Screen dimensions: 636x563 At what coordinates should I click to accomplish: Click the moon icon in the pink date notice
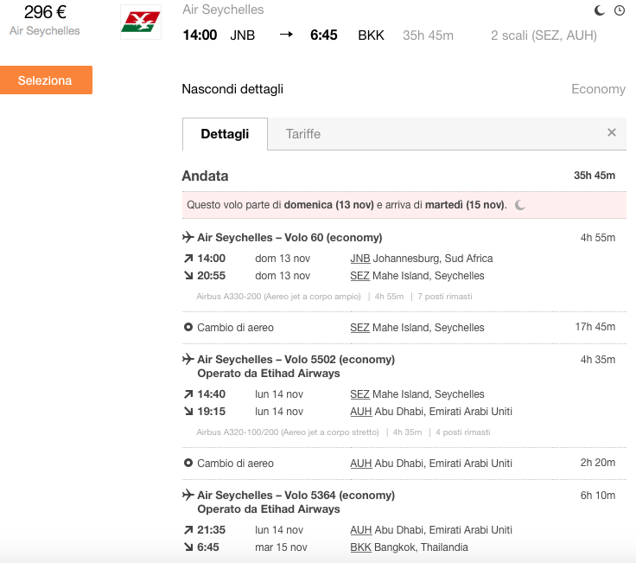[x=520, y=205]
